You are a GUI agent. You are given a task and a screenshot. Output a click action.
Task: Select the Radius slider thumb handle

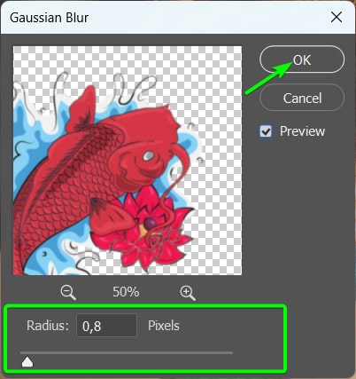pyautogui.click(x=27, y=361)
